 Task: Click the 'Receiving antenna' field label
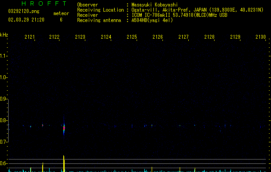[99, 20]
